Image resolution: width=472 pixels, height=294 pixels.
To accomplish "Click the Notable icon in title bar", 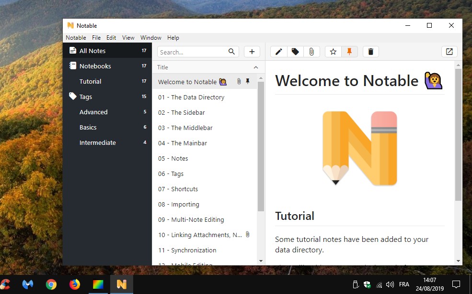I will click(x=70, y=25).
